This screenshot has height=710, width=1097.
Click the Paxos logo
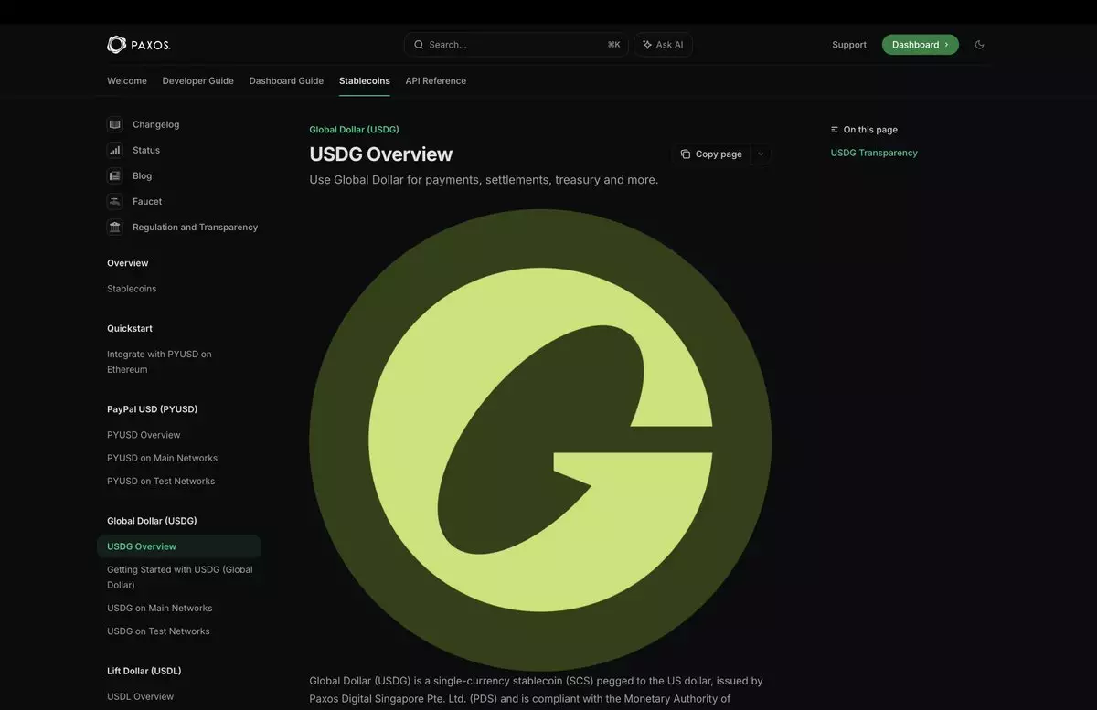(x=138, y=44)
